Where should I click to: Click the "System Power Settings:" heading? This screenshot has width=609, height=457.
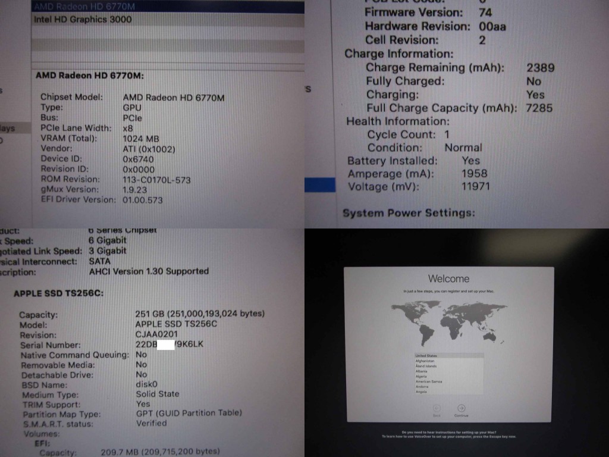pyautogui.click(x=409, y=213)
